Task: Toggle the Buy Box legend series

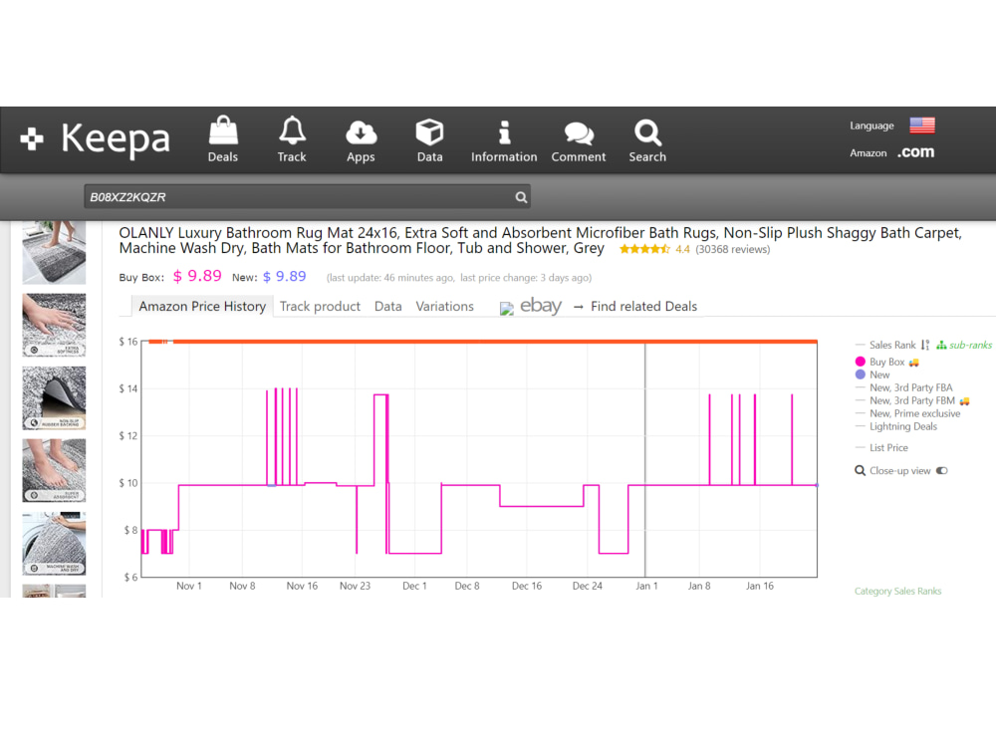Action: pyautogui.click(x=886, y=363)
